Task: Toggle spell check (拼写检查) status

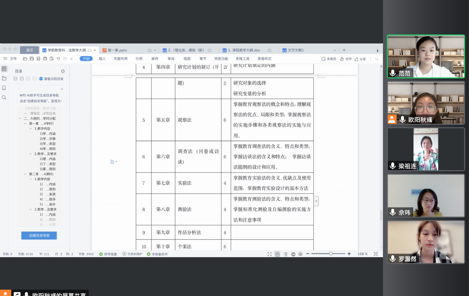Action: coord(108,254)
